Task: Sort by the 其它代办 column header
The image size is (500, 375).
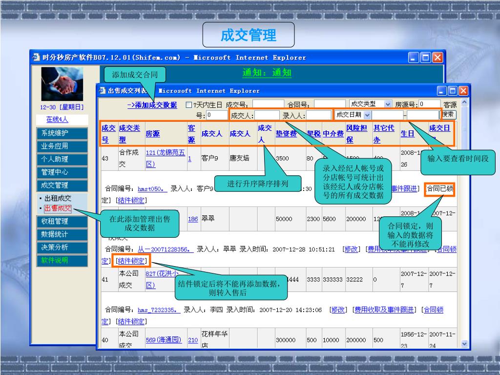Action: pyautogui.click(x=384, y=134)
